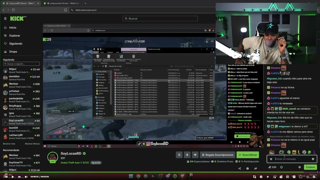Open Inicio in the sidebar
Viewport: 320px width, 180px height.
[13, 27]
